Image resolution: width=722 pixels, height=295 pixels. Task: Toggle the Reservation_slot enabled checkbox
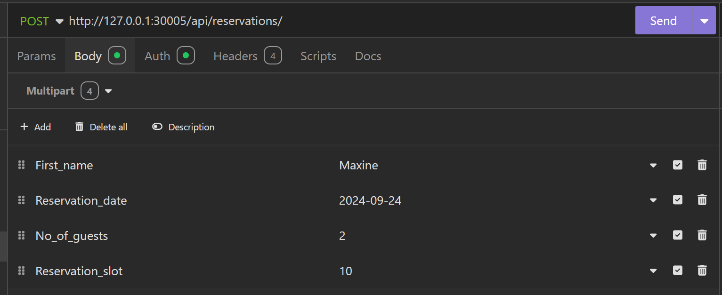point(677,271)
